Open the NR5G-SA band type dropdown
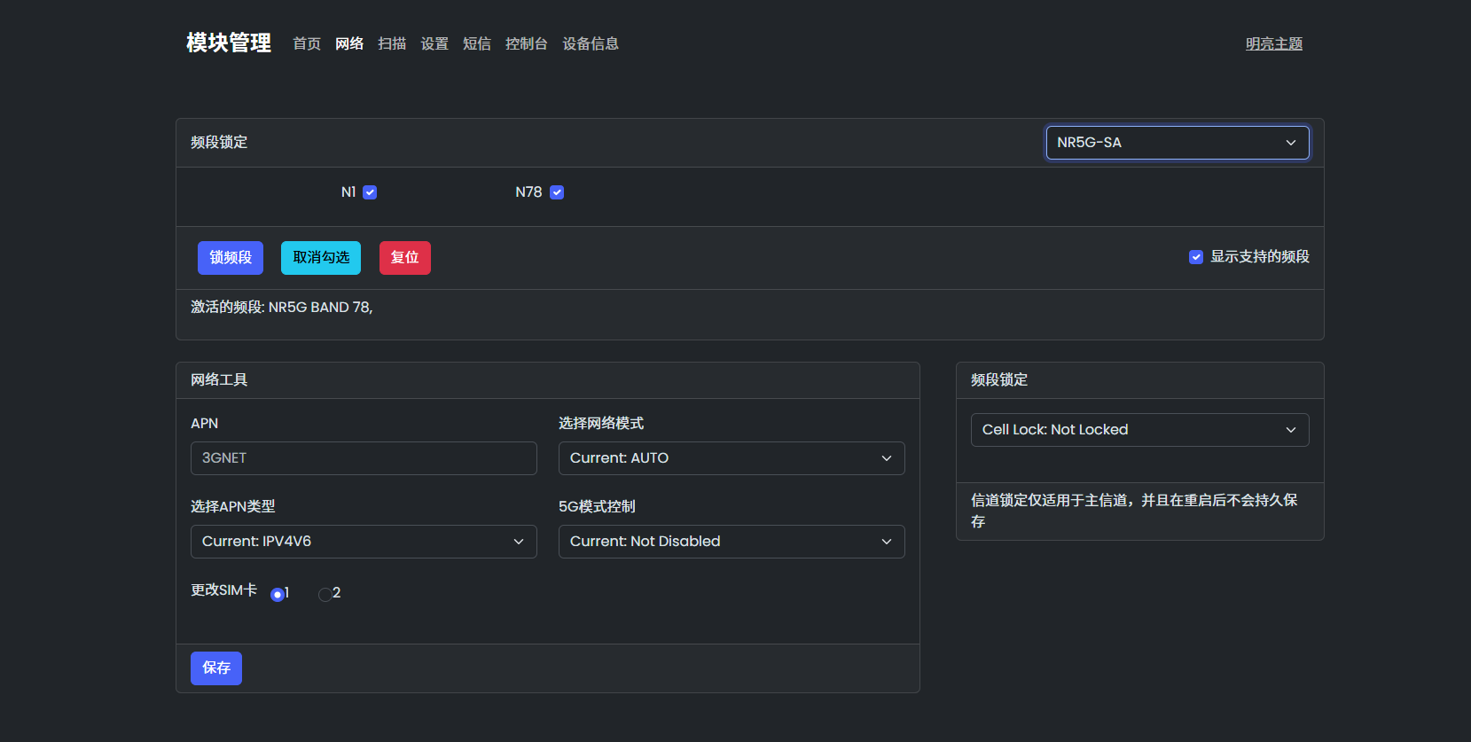The height and width of the screenshot is (742, 1471). (x=1177, y=143)
